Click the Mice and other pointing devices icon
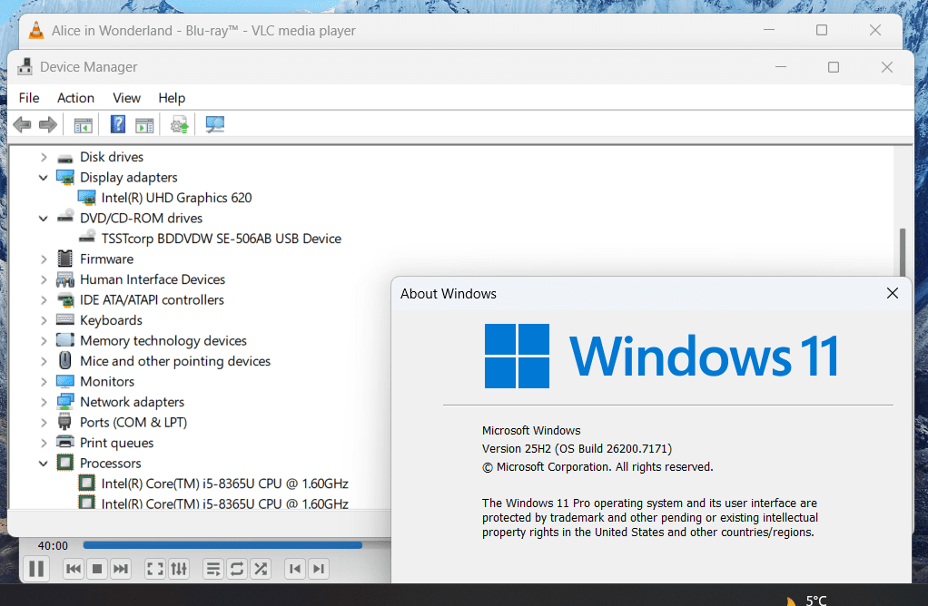The width and height of the screenshot is (928, 606). click(65, 361)
